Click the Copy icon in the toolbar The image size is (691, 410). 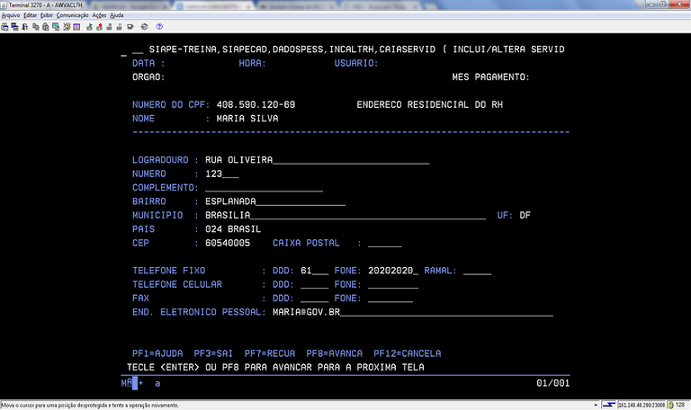point(36,27)
